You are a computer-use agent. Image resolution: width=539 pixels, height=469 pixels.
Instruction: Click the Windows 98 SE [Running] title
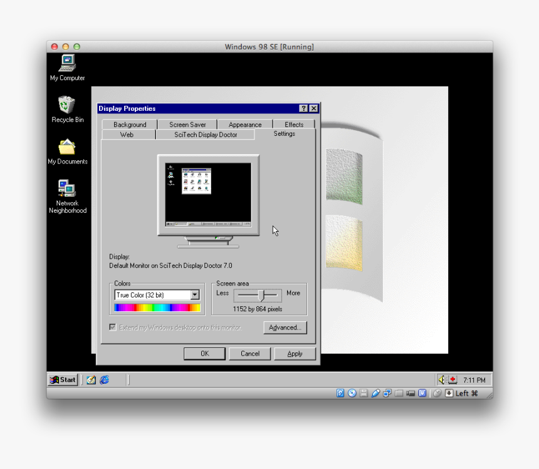269,47
